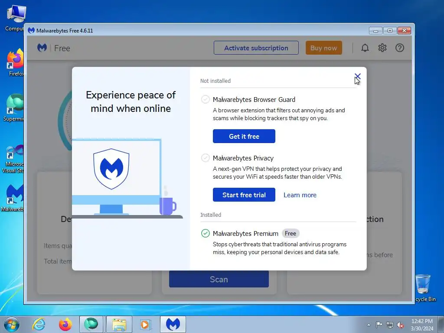Click Malwarebytes title bar app icon
Screen dimensions: 444x333
(x=31, y=30)
